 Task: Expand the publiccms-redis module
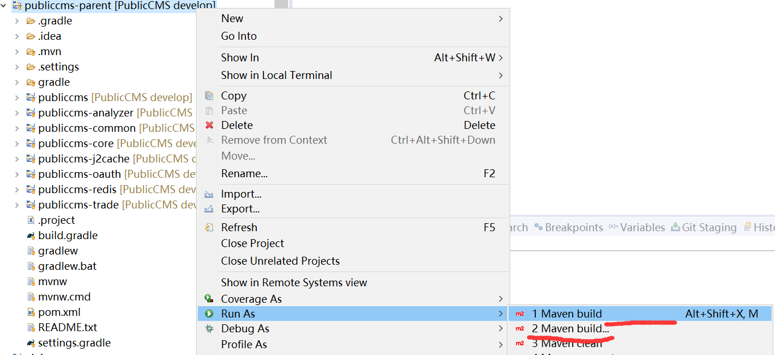tap(17, 189)
